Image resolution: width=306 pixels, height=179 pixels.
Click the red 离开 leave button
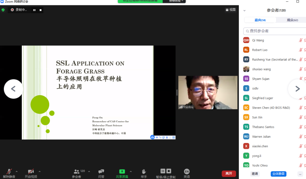[x=229, y=173]
